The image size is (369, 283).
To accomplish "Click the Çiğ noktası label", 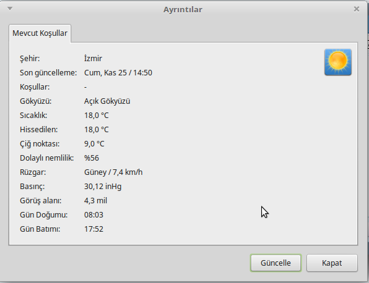I will (40, 144).
